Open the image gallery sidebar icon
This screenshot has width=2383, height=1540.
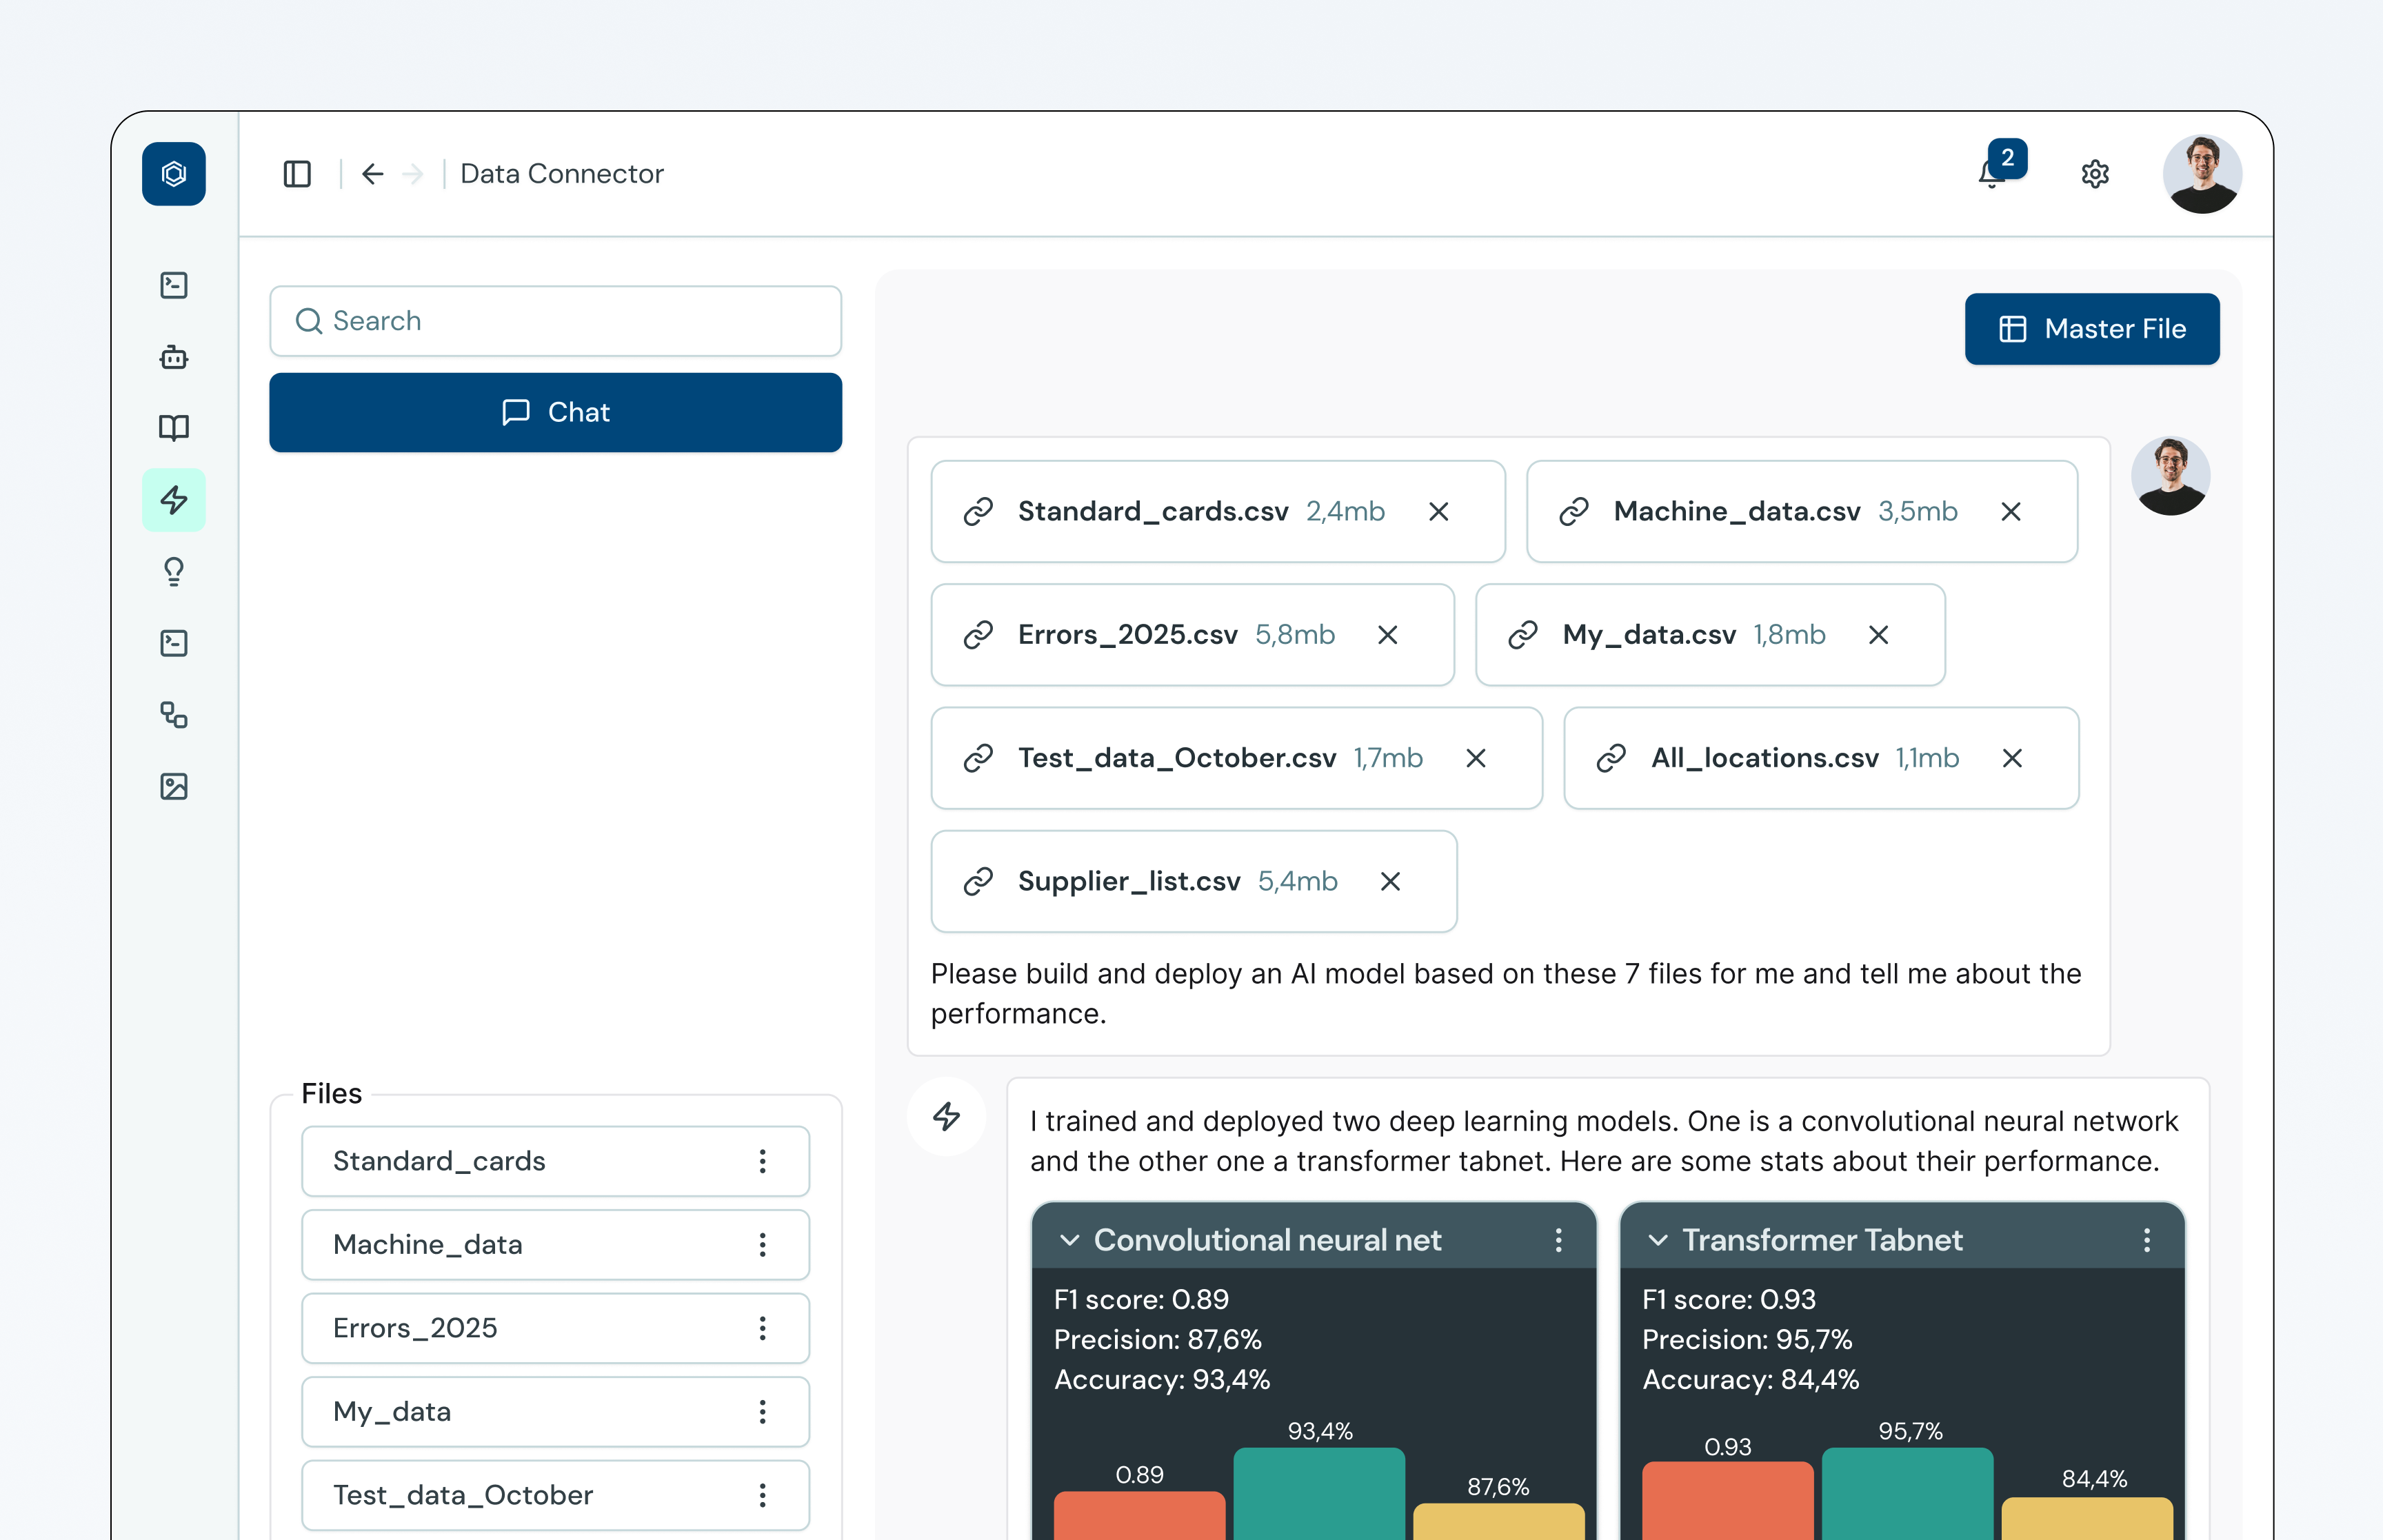click(x=174, y=786)
